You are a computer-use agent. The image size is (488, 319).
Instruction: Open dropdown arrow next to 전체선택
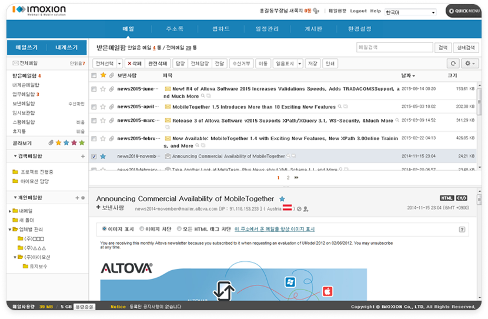(x=119, y=64)
